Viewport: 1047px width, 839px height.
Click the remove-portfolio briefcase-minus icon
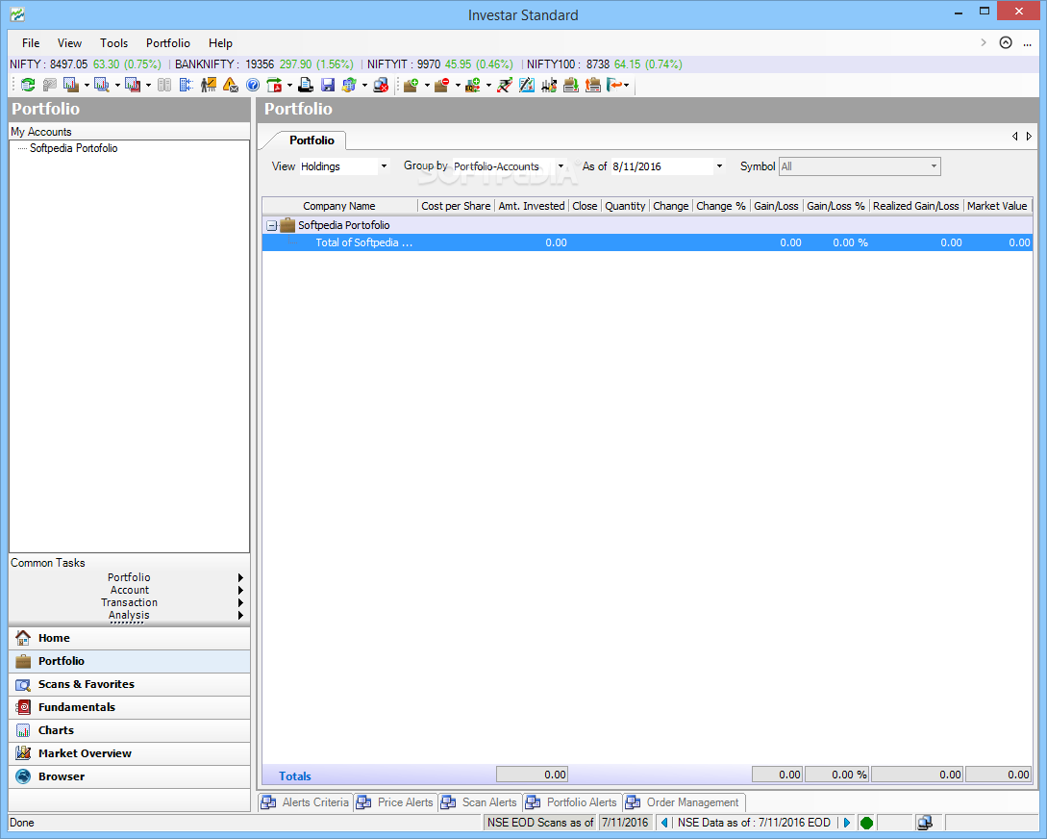tap(442, 85)
